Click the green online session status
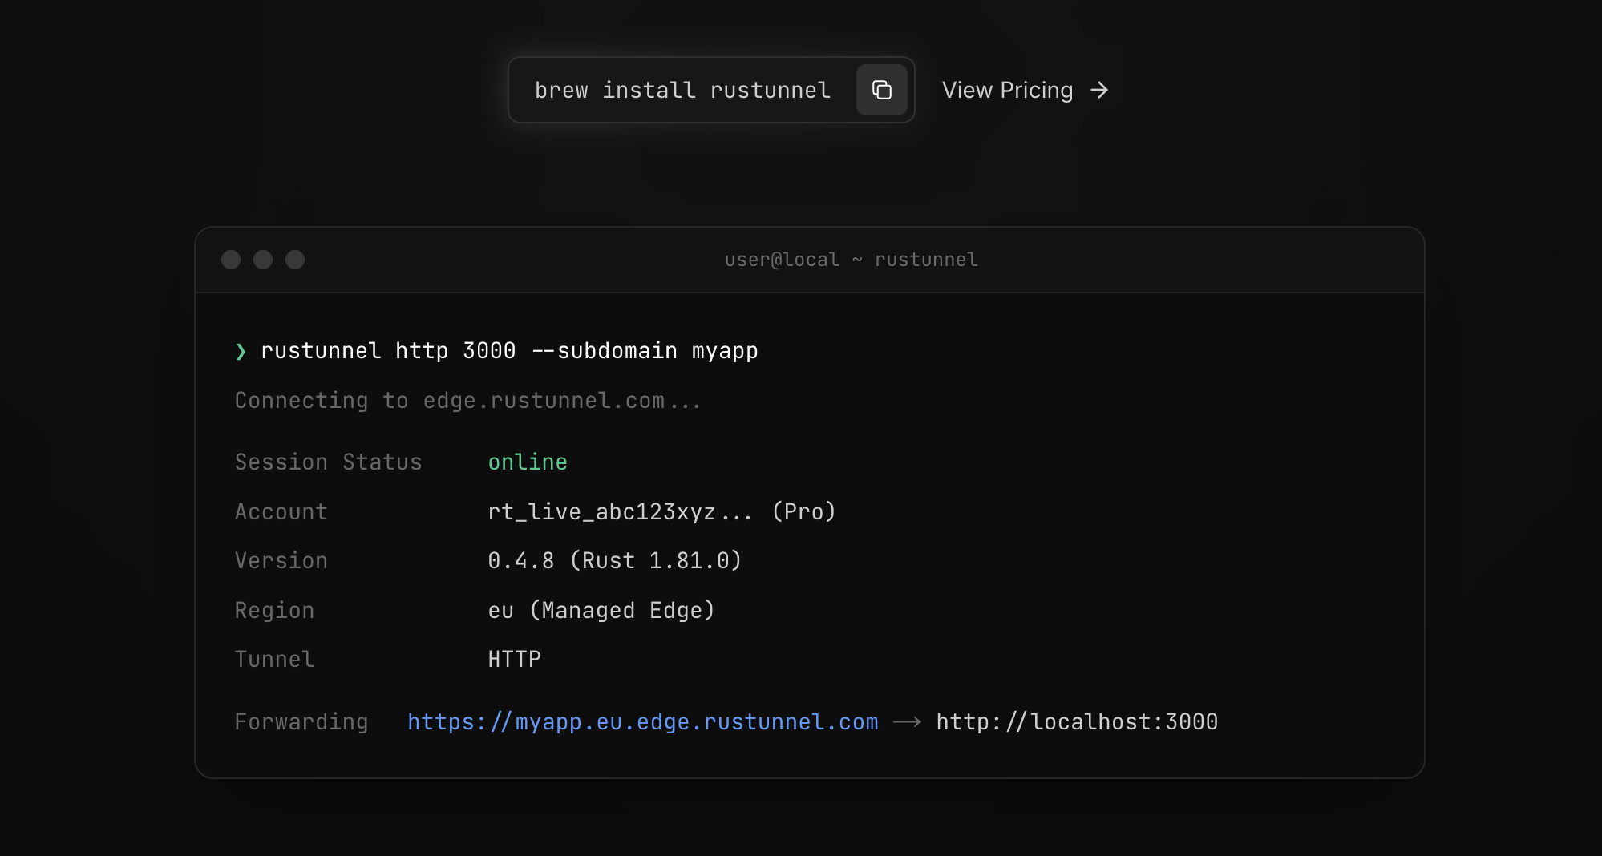The height and width of the screenshot is (856, 1602). [x=528, y=462]
